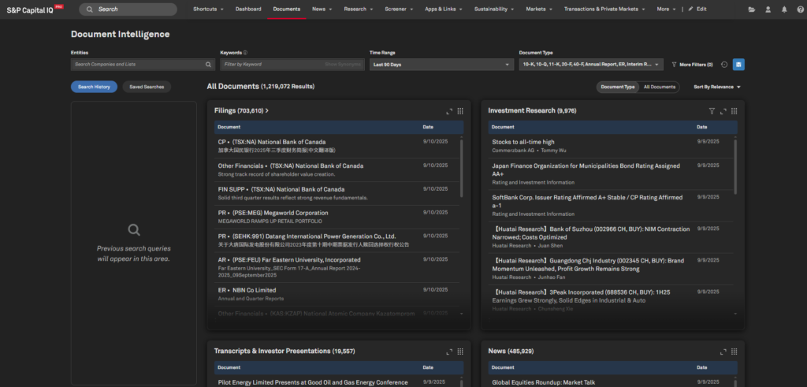807x387 pixels.
Task: Go to the Dashboard tab
Action: click(248, 9)
